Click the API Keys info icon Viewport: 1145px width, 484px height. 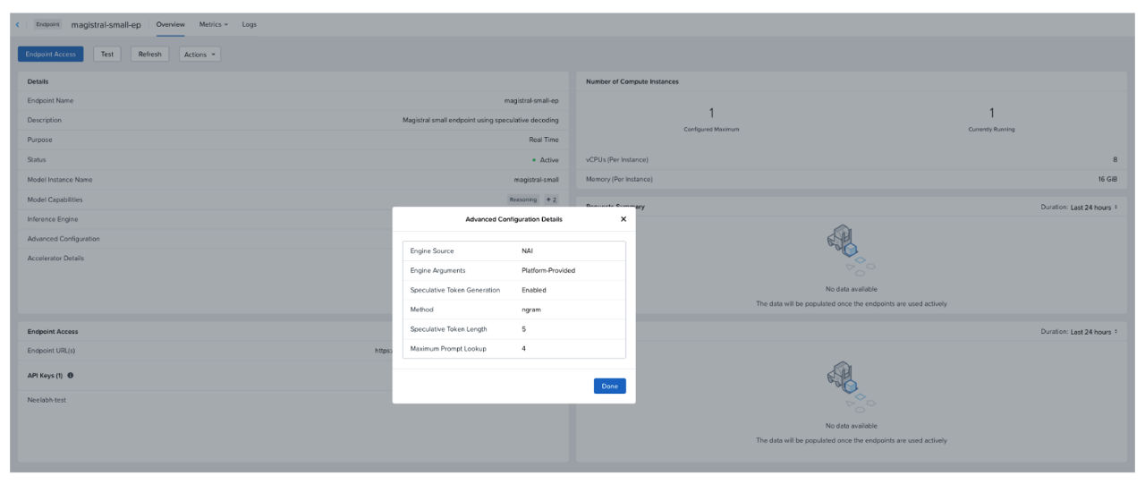(71, 376)
